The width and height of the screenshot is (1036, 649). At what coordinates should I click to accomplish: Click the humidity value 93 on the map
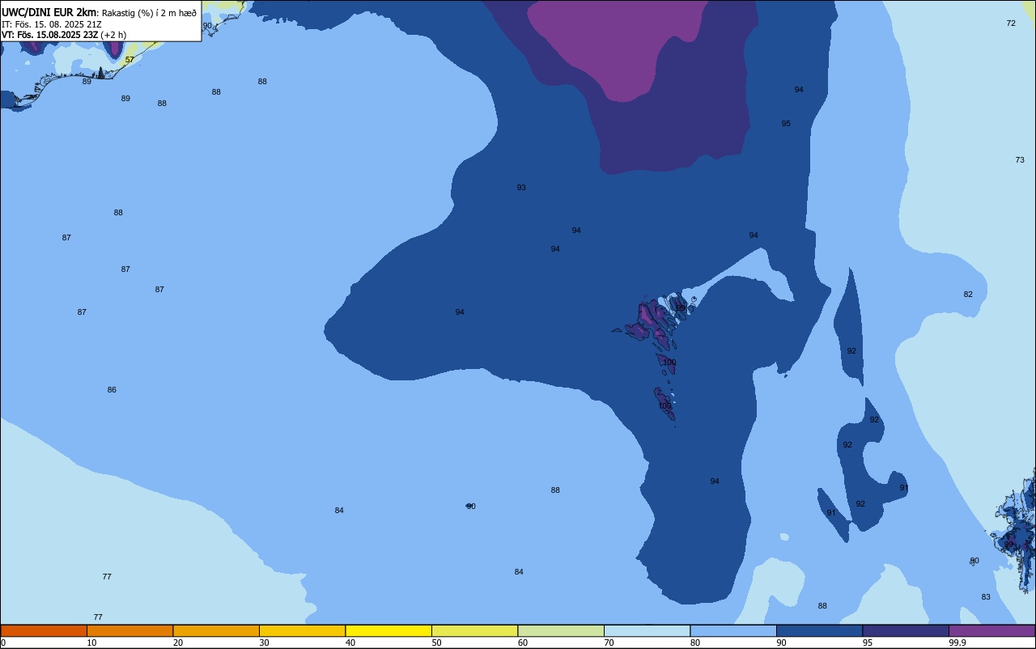pos(521,188)
